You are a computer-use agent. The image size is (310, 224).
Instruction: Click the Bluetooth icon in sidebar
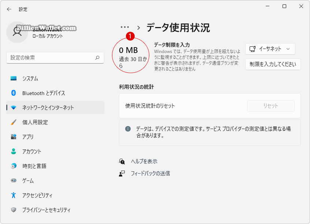14,93
